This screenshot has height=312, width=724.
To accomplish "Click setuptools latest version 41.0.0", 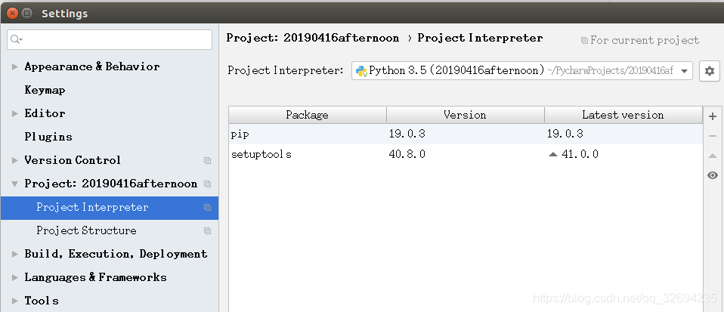I will click(x=580, y=154).
